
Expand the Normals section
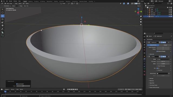pyautogui.click(x=151, y=78)
